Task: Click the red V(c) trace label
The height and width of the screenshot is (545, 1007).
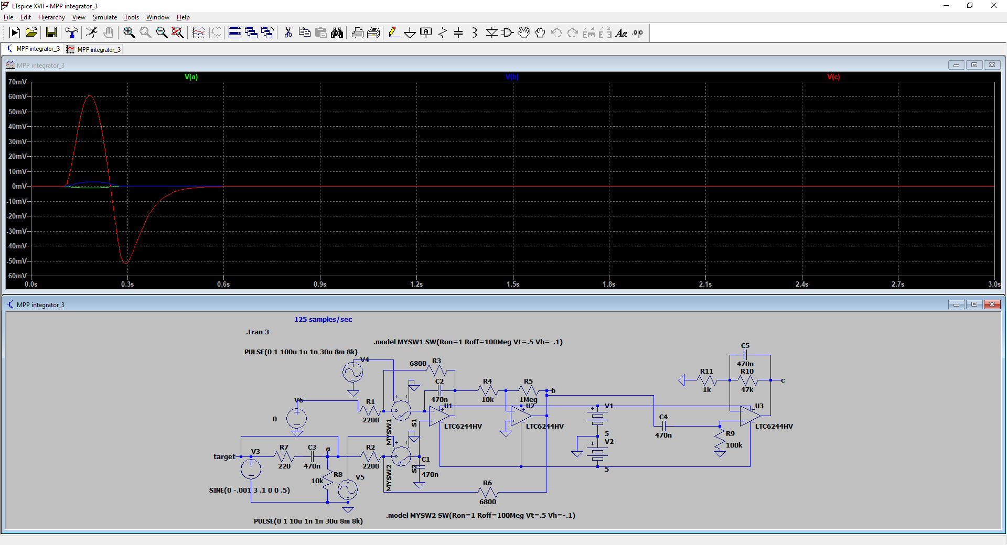Action: click(833, 77)
